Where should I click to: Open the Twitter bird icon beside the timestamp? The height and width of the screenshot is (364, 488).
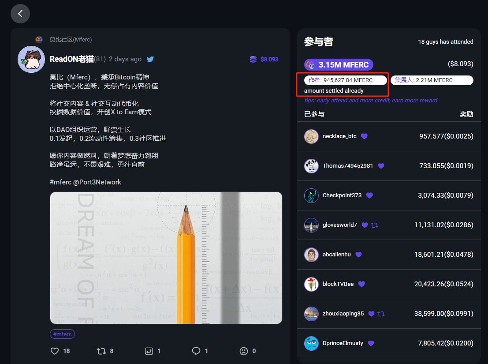pyautogui.click(x=150, y=59)
